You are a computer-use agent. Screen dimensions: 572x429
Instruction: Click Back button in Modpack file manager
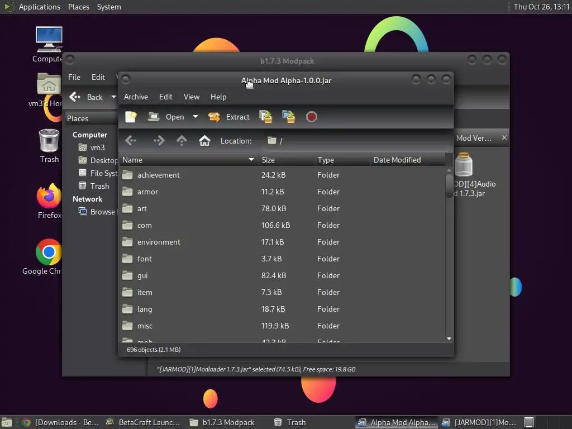tap(87, 97)
